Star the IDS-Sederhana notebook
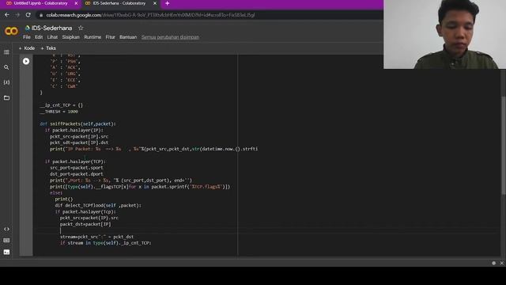The height and width of the screenshot is (285, 506). (x=81, y=28)
